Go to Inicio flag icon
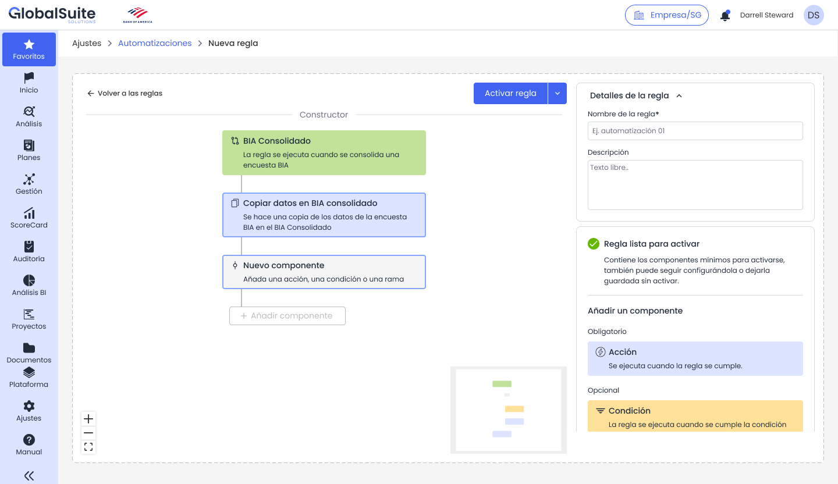The height and width of the screenshot is (484, 838). click(29, 77)
